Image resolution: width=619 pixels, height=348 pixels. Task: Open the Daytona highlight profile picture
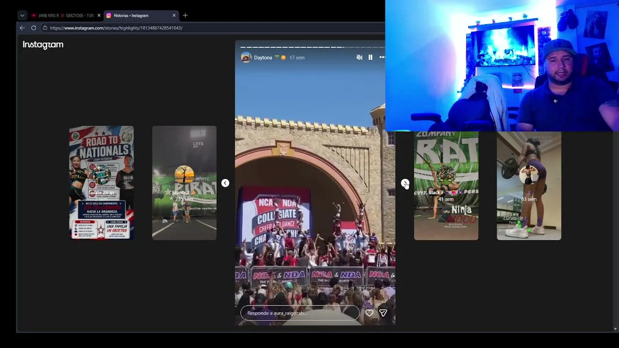246,58
